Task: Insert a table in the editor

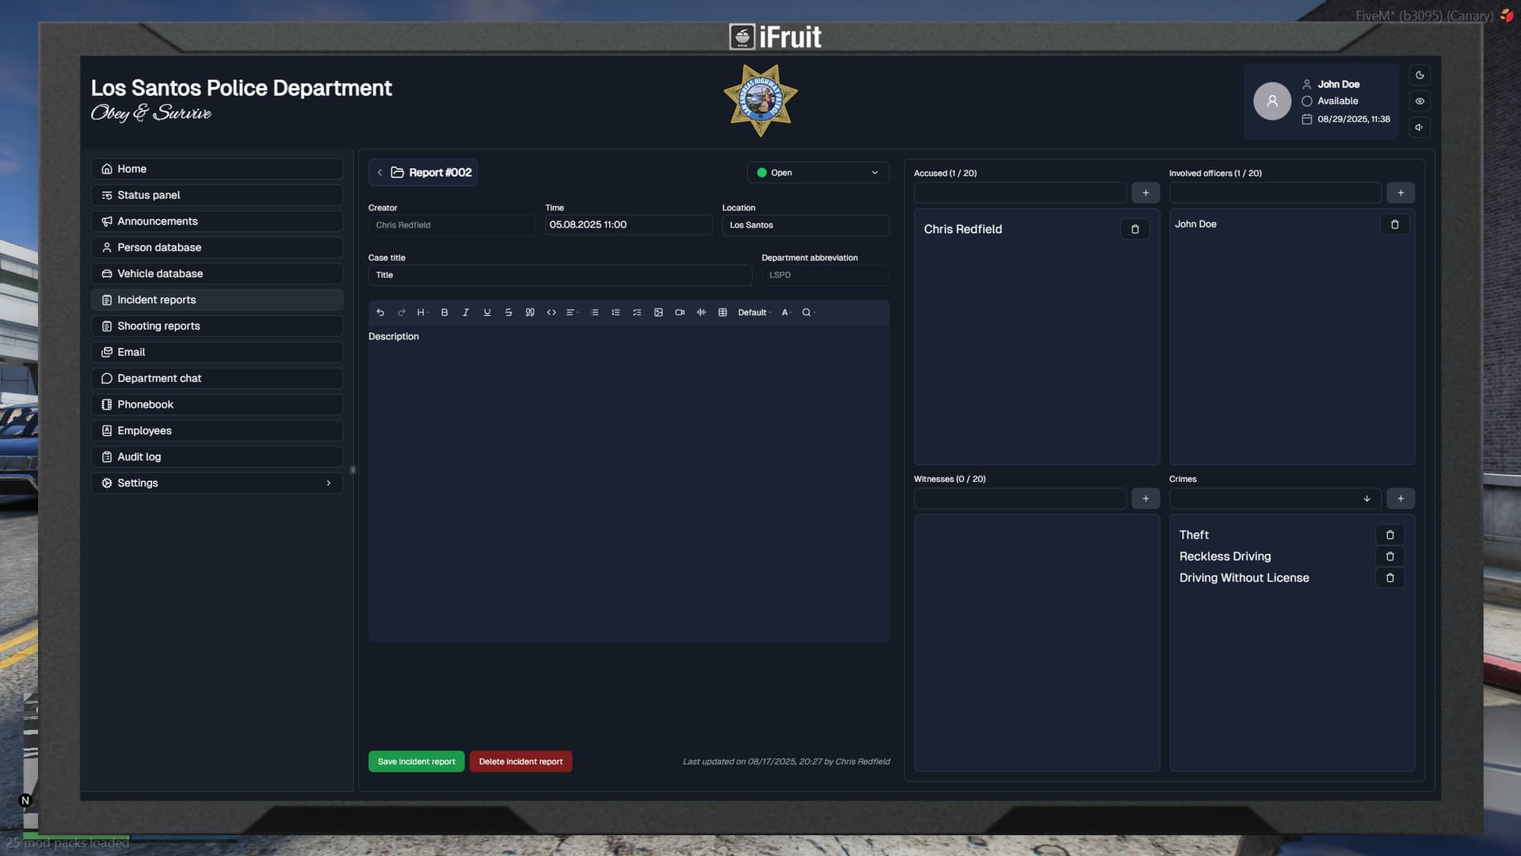Action: (722, 312)
